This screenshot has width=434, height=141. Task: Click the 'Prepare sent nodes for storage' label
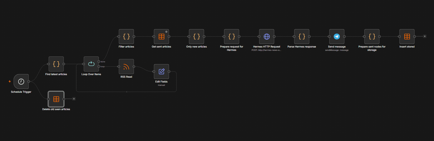[x=372, y=48]
